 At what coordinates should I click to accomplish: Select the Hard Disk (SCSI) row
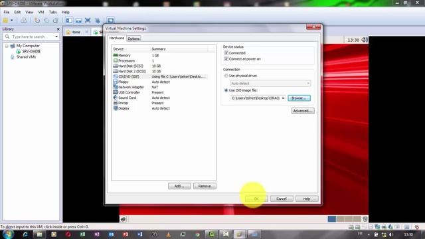click(x=160, y=66)
